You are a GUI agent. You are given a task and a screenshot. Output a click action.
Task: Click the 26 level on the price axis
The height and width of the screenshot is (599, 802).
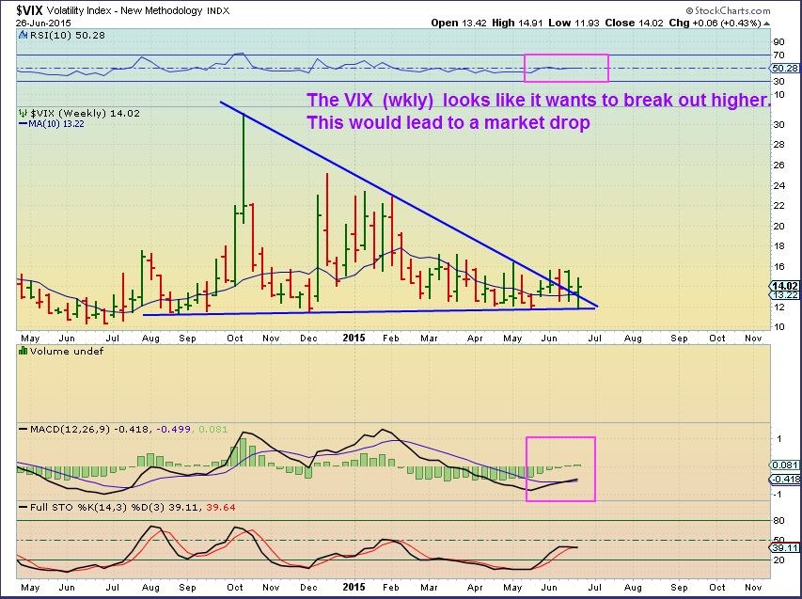(x=779, y=165)
